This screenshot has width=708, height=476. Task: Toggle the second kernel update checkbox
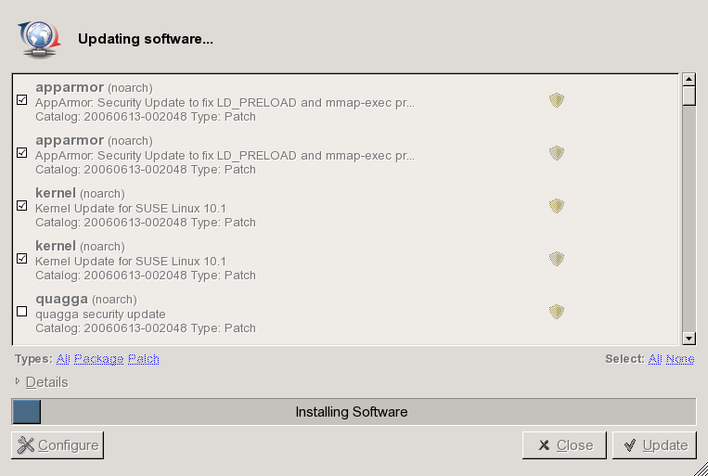click(22, 259)
